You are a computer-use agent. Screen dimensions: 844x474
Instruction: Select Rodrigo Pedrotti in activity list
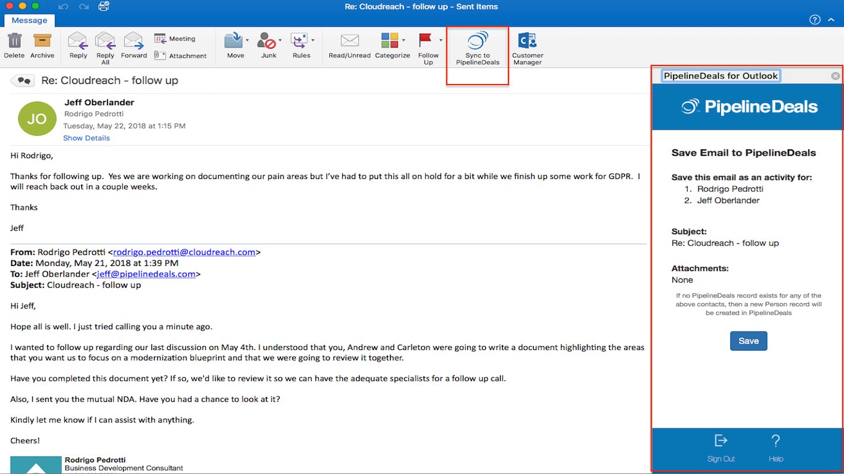(730, 189)
